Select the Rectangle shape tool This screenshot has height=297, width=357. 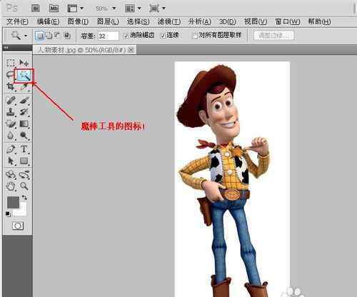click(24, 161)
